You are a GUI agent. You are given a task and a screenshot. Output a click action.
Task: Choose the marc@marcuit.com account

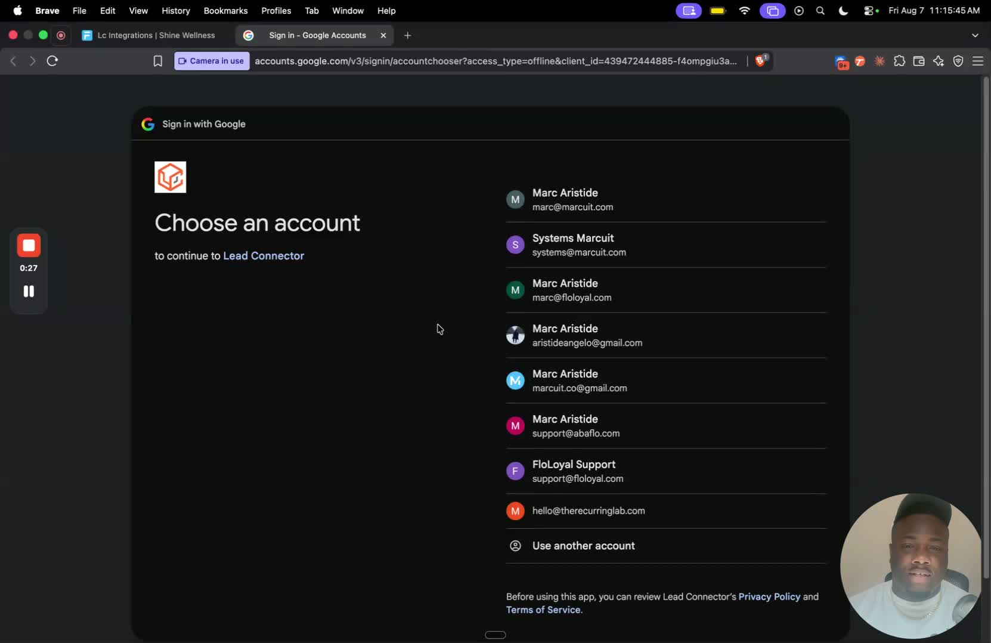click(666, 200)
